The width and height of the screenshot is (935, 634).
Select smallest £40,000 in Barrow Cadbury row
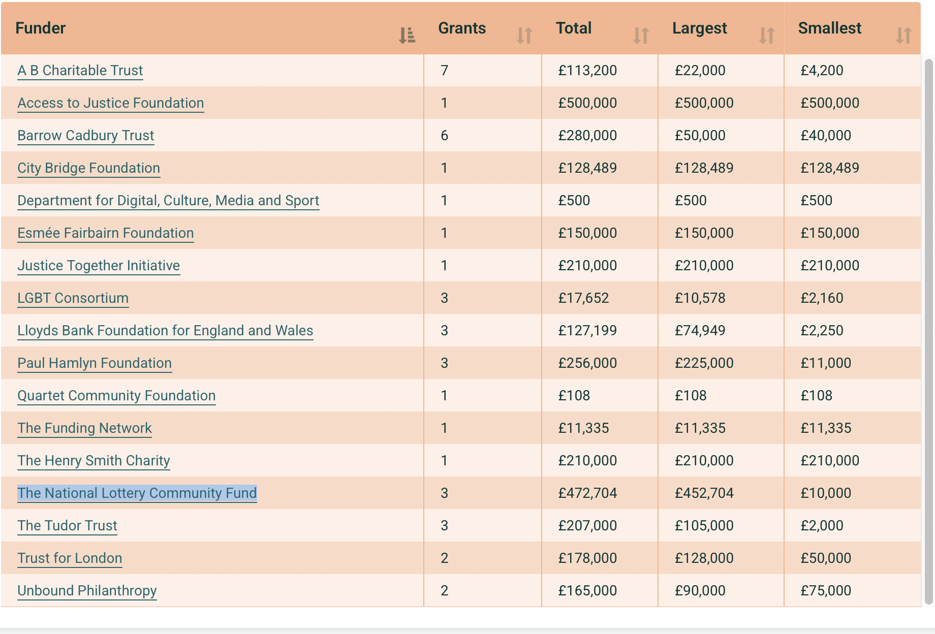click(x=826, y=136)
